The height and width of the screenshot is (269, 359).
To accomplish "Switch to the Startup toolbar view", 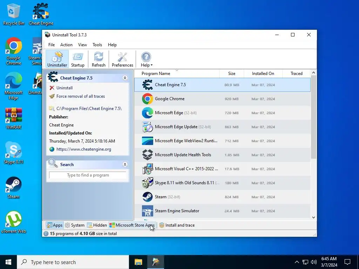I will point(77,59).
